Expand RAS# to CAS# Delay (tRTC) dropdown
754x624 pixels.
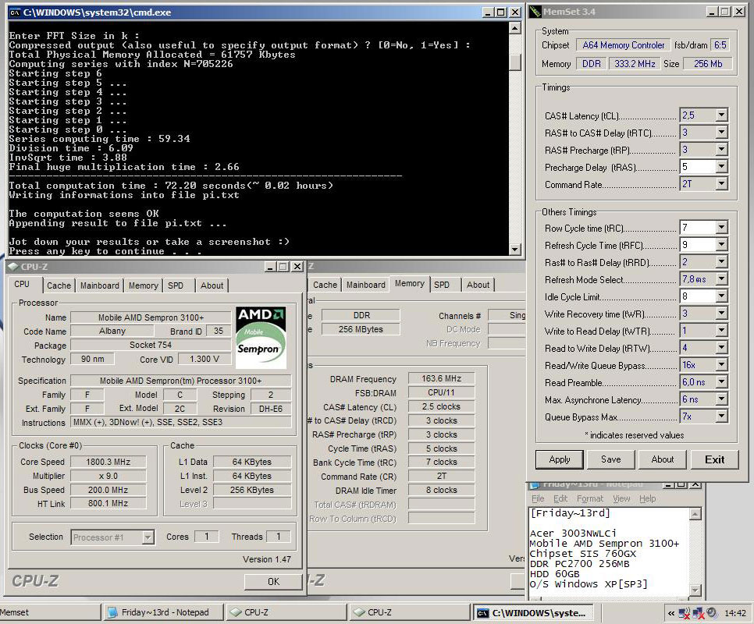pyautogui.click(x=721, y=133)
